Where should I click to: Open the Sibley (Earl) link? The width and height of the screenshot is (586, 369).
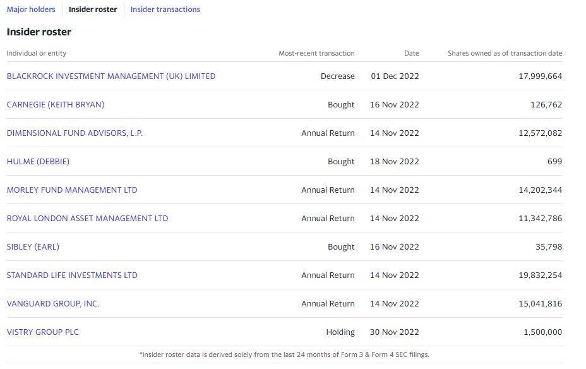coord(33,247)
